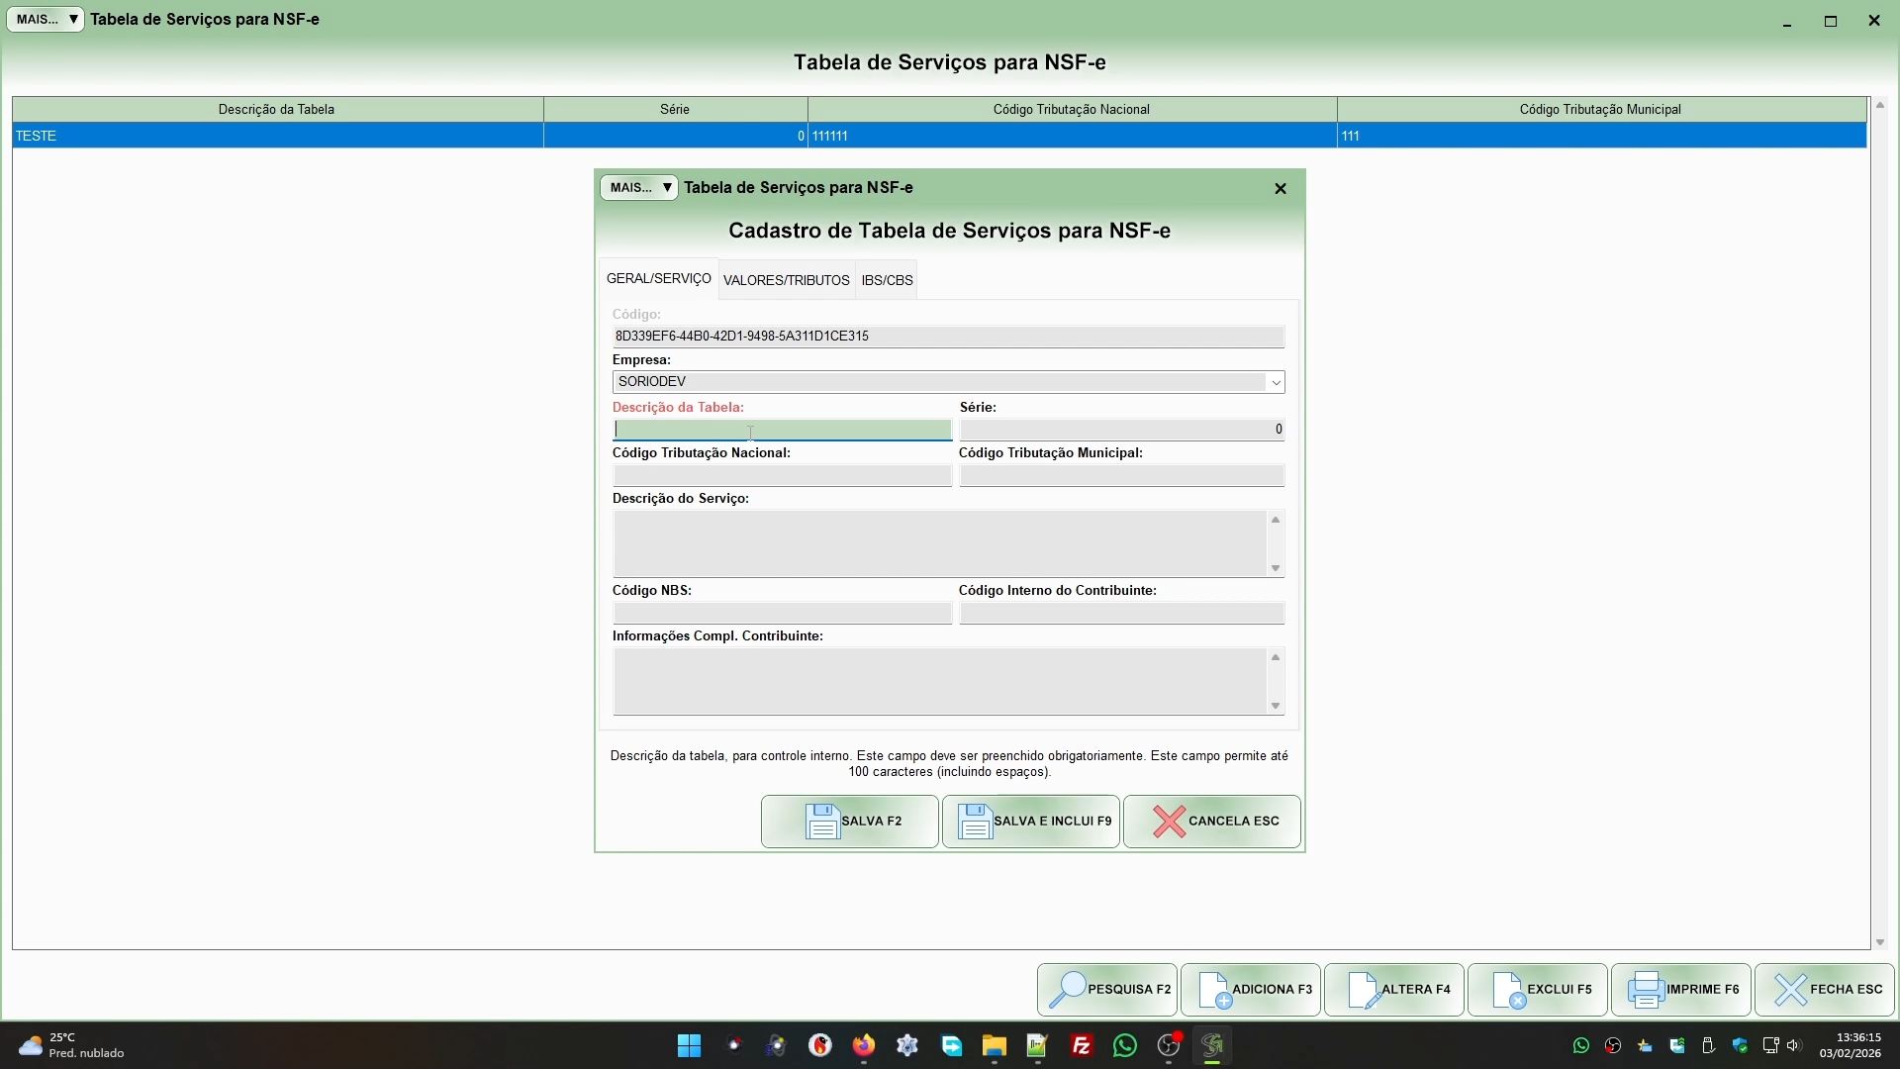1900x1069 pixels.
Task: Expand the Empresa combo box
Action: coord(1275,383)
